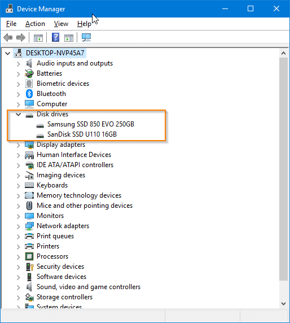
Task: Click the Keyboards category icon
Action: [x=29, y=185]
